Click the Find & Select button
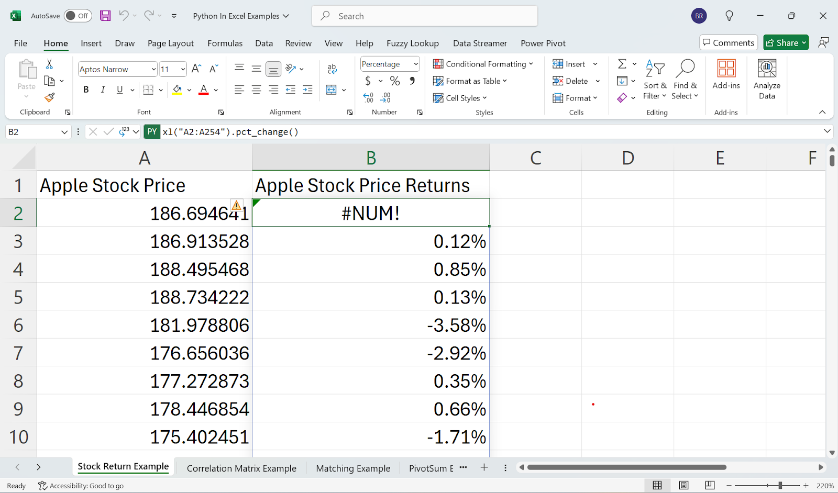 point(685,79)
